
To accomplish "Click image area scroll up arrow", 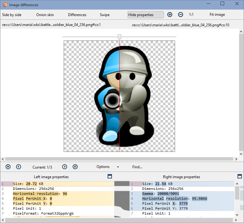I will click(x=241, y=32).
